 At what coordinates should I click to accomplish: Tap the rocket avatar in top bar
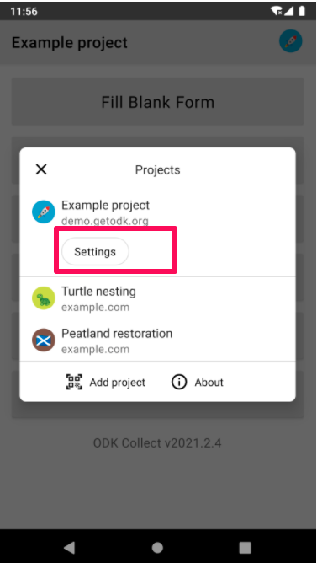point(290,41)
